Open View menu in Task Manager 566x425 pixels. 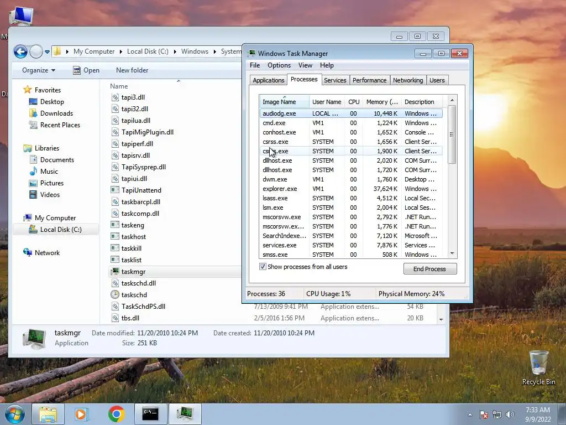click(x=305, y=65)
